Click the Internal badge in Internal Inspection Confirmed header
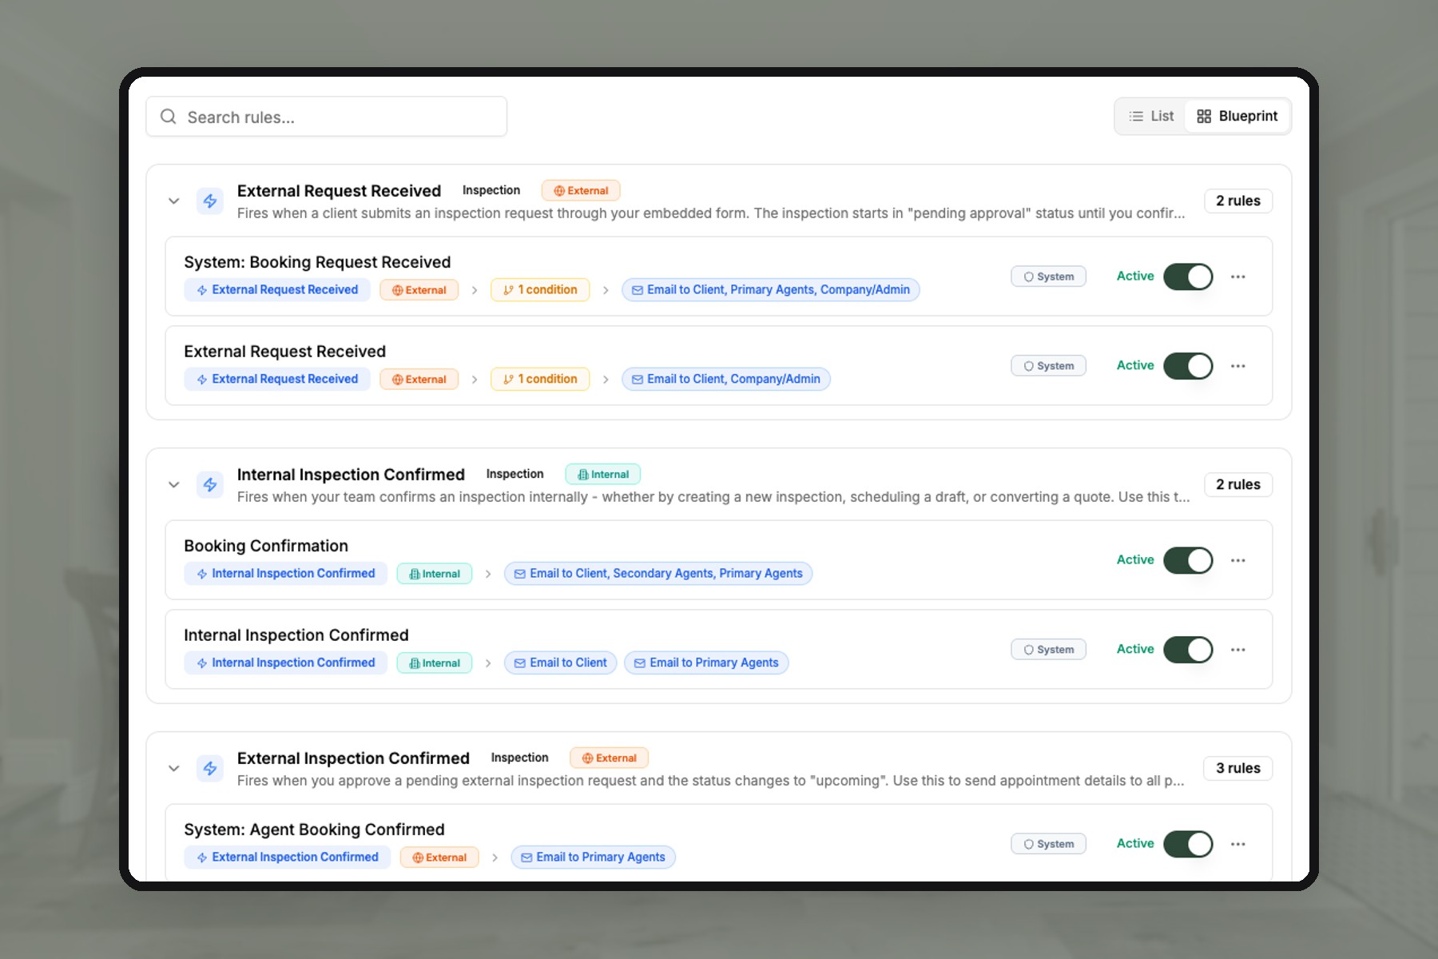This screenshot has width=1438, height=959. coord(603,474)
